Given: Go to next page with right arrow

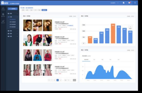Looking at the screenshot, I should (x=68, y=80).
